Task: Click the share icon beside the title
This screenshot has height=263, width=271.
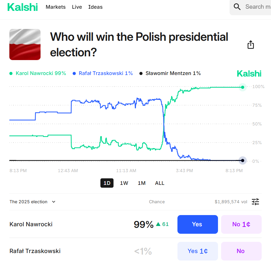Action: click(x=251, y=45)
